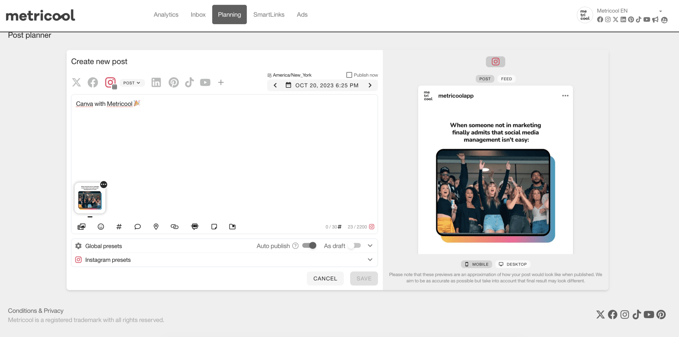Check the Publish now checkbox
Screen dimensions: 679x337
349,75
